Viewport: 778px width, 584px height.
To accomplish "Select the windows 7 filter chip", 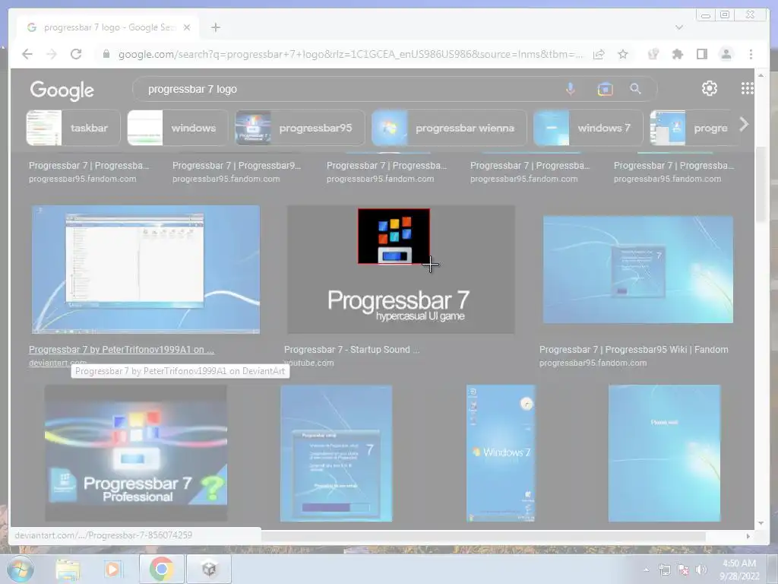I will coord(588,128).
